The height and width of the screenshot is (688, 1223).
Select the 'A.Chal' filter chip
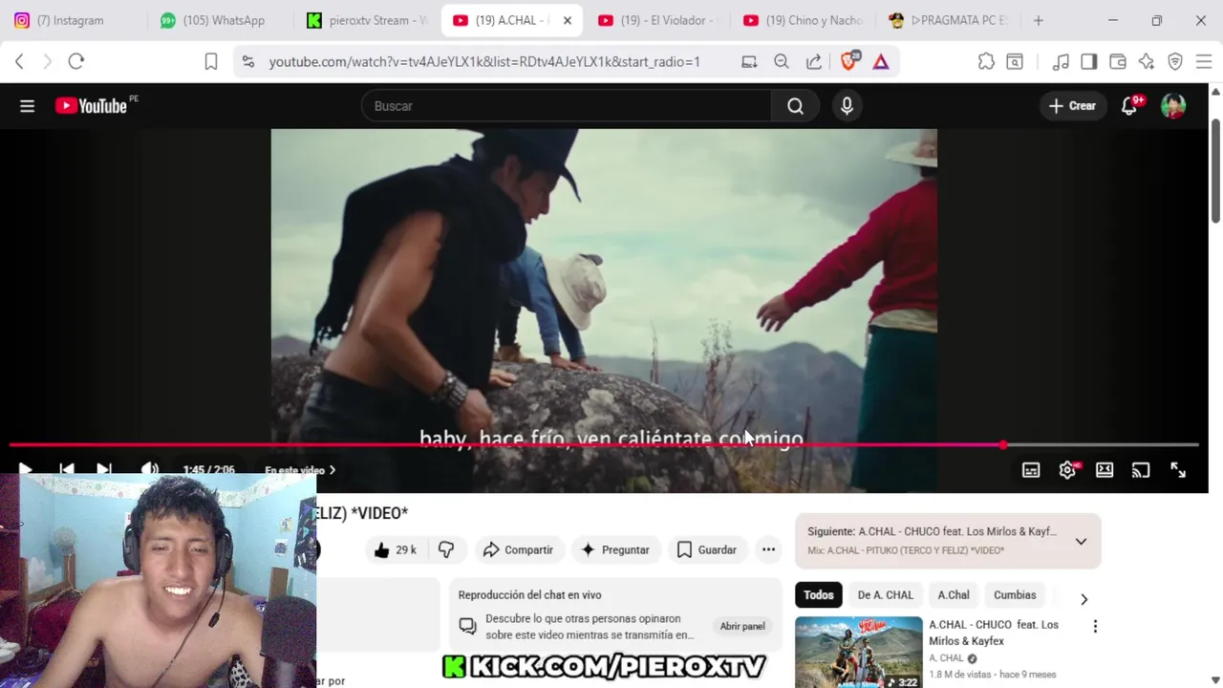click(x=954, y=594)
